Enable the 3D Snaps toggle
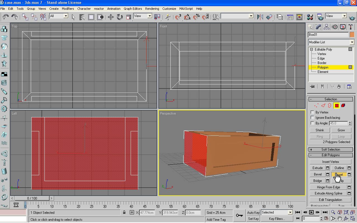 [x=178, y=17]
